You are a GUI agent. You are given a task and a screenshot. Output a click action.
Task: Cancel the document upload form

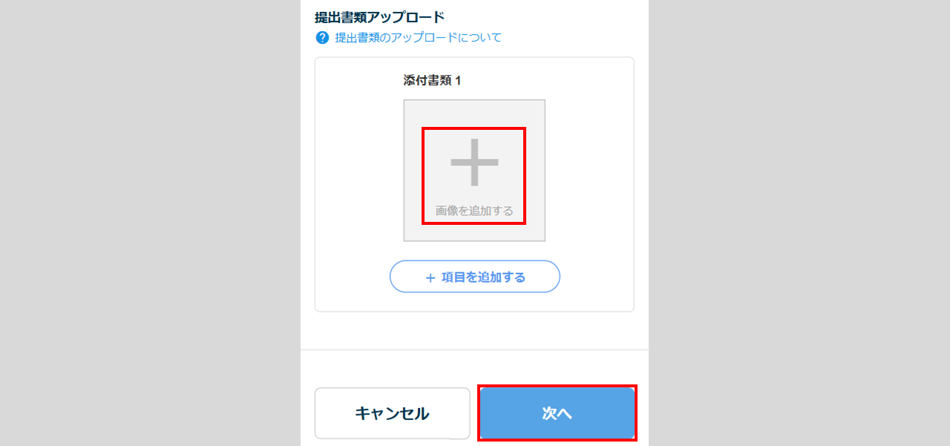click(x=393, y=413)
